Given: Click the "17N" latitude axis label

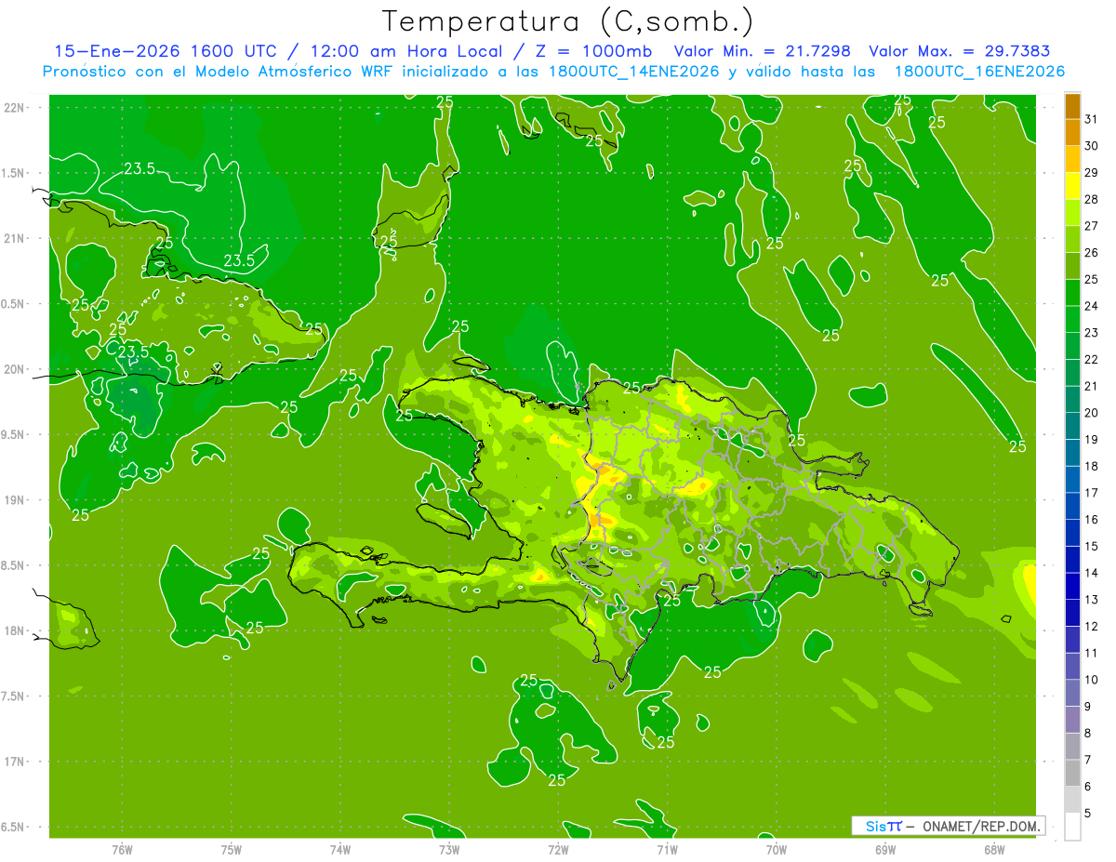Looking at the screenshot, I should [x=14, y=762].
